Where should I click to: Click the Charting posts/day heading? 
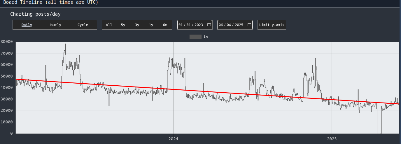pyautogui.click(x=35, y=14)
